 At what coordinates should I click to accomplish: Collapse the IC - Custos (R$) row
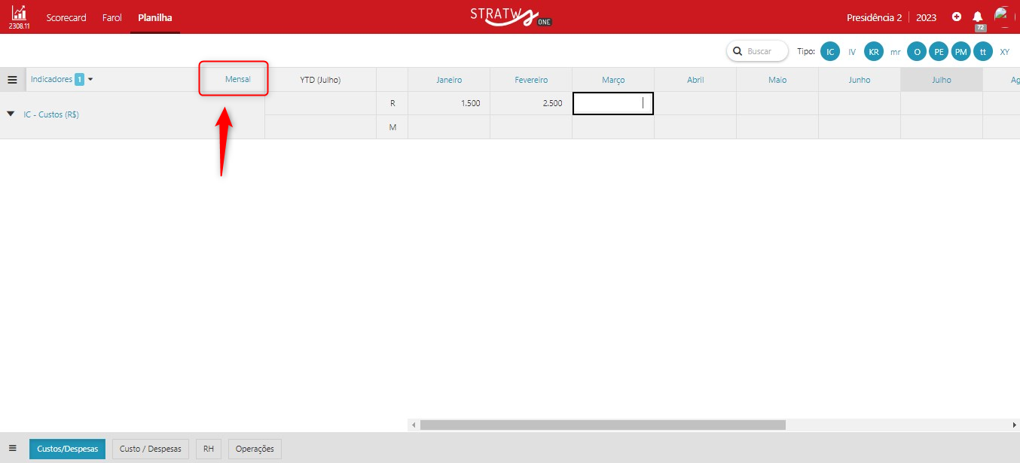coord(11,114)
